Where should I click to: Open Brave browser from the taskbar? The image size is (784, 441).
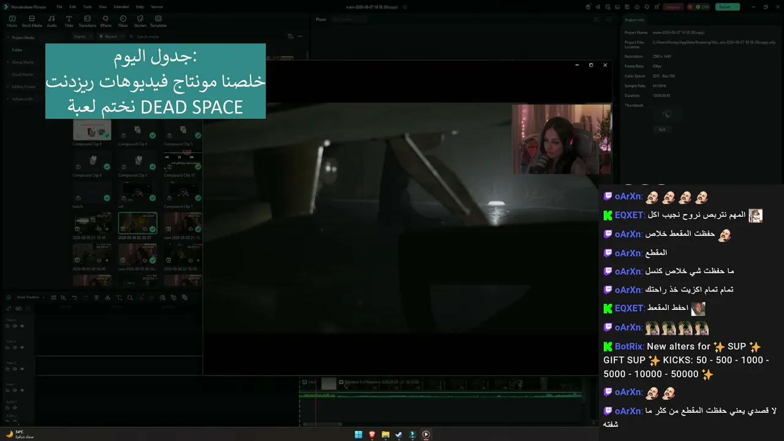(x=372, y=435)
